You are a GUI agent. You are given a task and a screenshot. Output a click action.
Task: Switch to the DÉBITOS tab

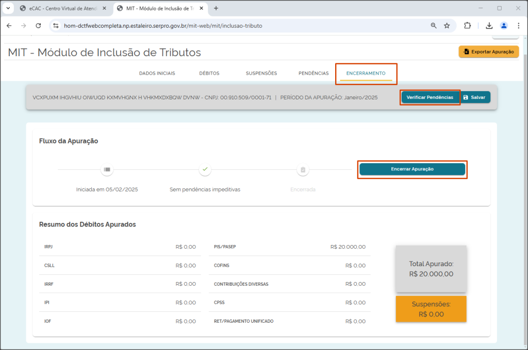(209, 73)
